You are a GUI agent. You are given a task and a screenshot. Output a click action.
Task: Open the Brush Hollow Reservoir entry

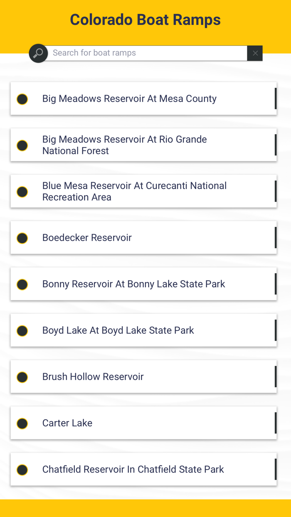[143, 377]
